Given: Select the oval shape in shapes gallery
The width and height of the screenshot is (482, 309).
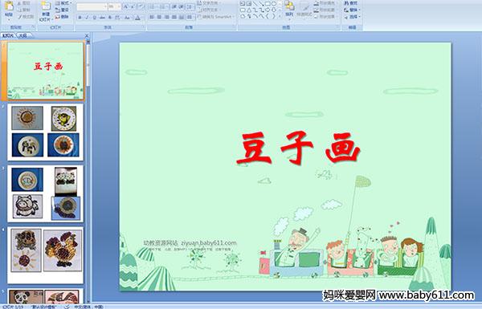Looking at the screenshot, I should (x=274, y=4).
